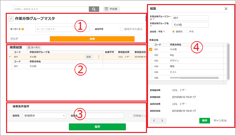Collapse the expanded 001 result row
The image size is (236, 136).
(10, 57)
